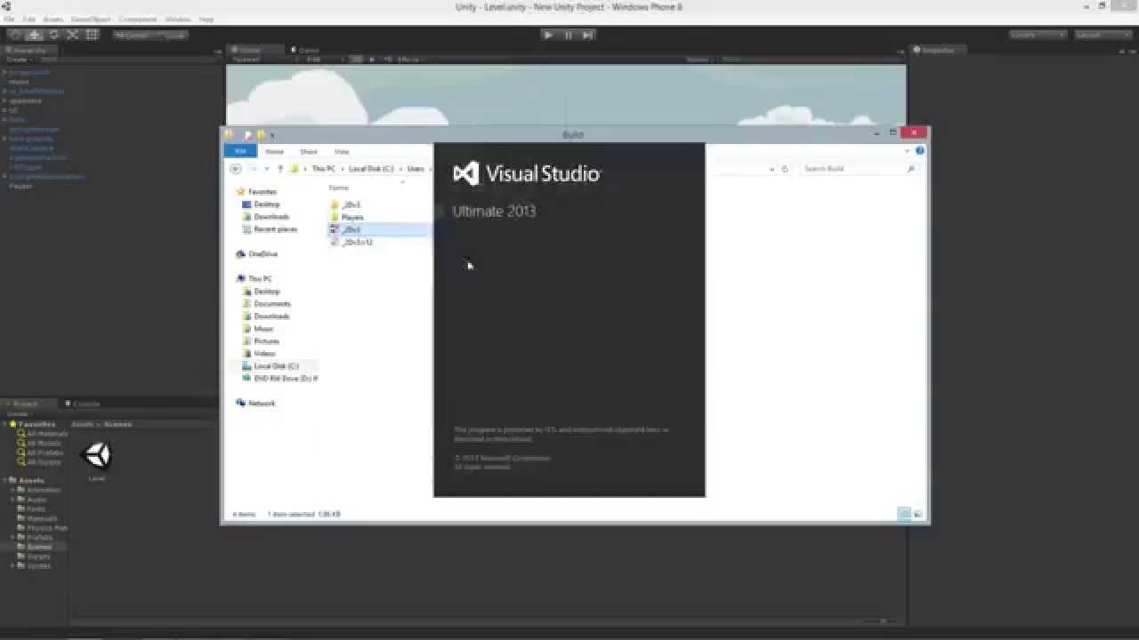The height and width of the screenshot is (640, 1139).
Task: Toggle 2D mode in Scene view
Action: point(357,60)
